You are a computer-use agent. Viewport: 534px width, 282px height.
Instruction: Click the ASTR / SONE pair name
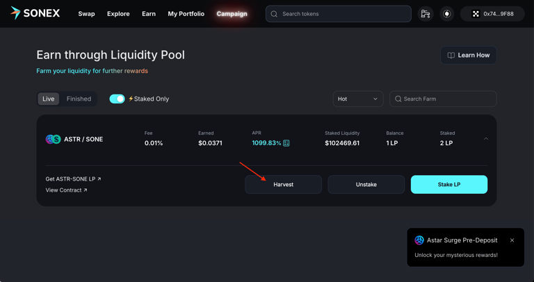(x=83, y=139)
